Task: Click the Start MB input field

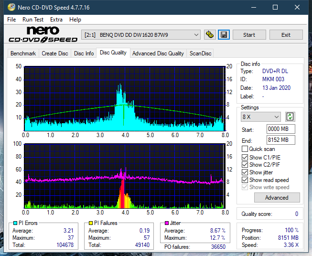Action: [280, 129]
